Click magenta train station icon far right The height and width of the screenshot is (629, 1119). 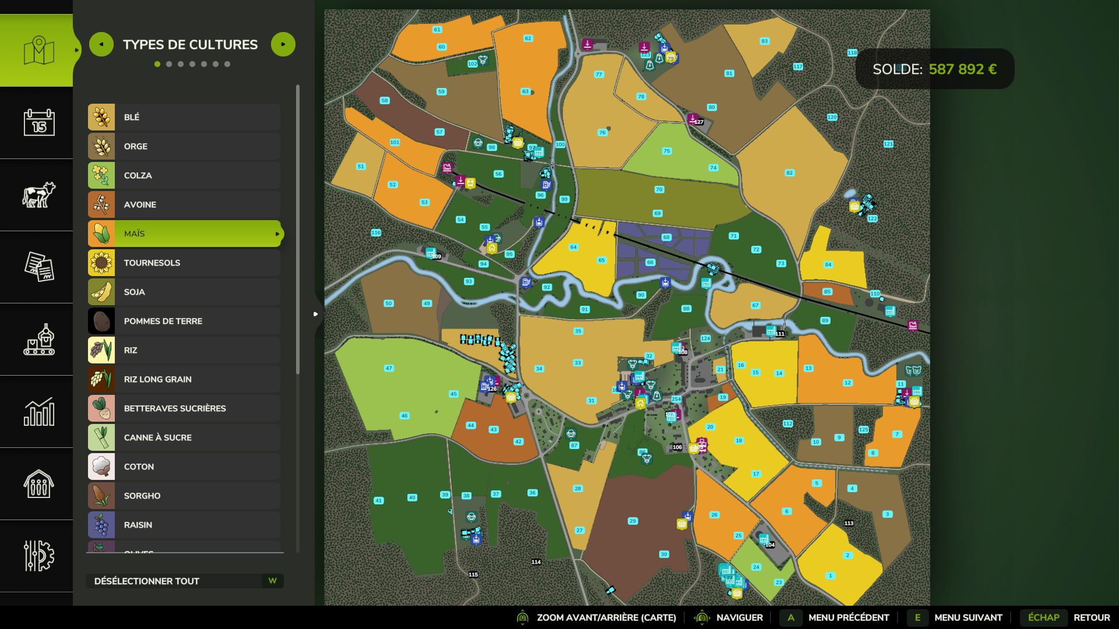(913, 326)
